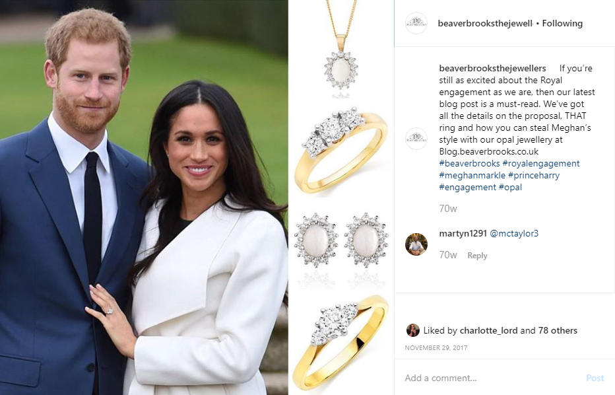This screenshot has width=615, height=395.
Task: Open martyn1291 commenter username
Action: [463, 233]
